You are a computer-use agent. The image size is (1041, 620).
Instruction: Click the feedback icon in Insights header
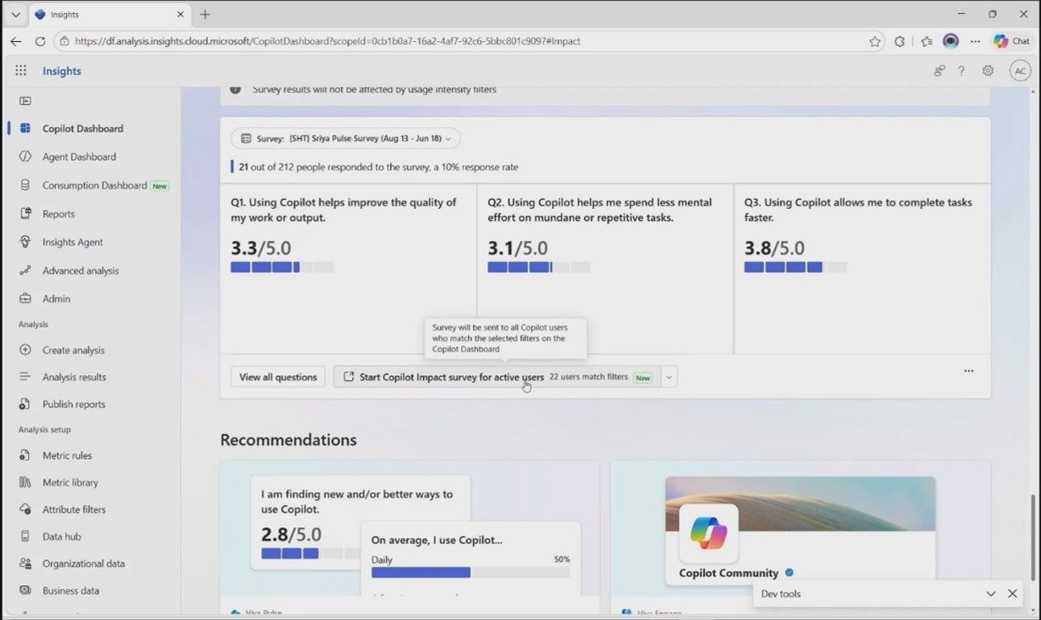click(x=939, y=71)
